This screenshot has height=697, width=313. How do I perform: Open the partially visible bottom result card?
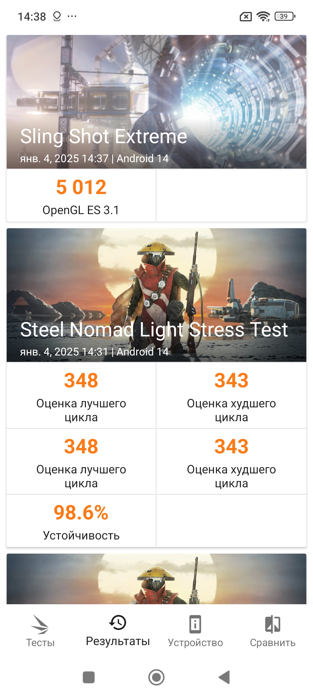[x=156, y=579]
